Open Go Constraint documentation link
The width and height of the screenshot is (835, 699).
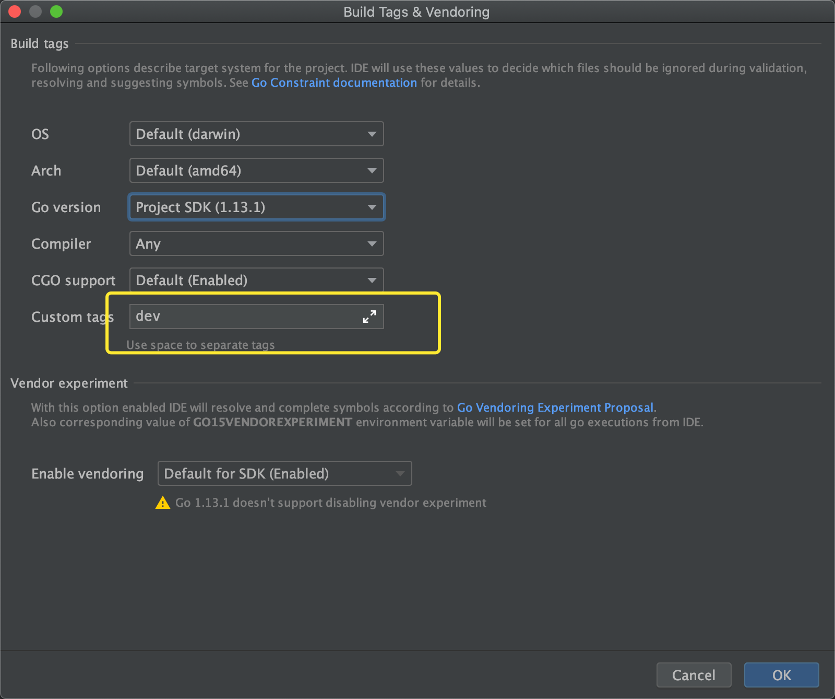coord(334,83)
